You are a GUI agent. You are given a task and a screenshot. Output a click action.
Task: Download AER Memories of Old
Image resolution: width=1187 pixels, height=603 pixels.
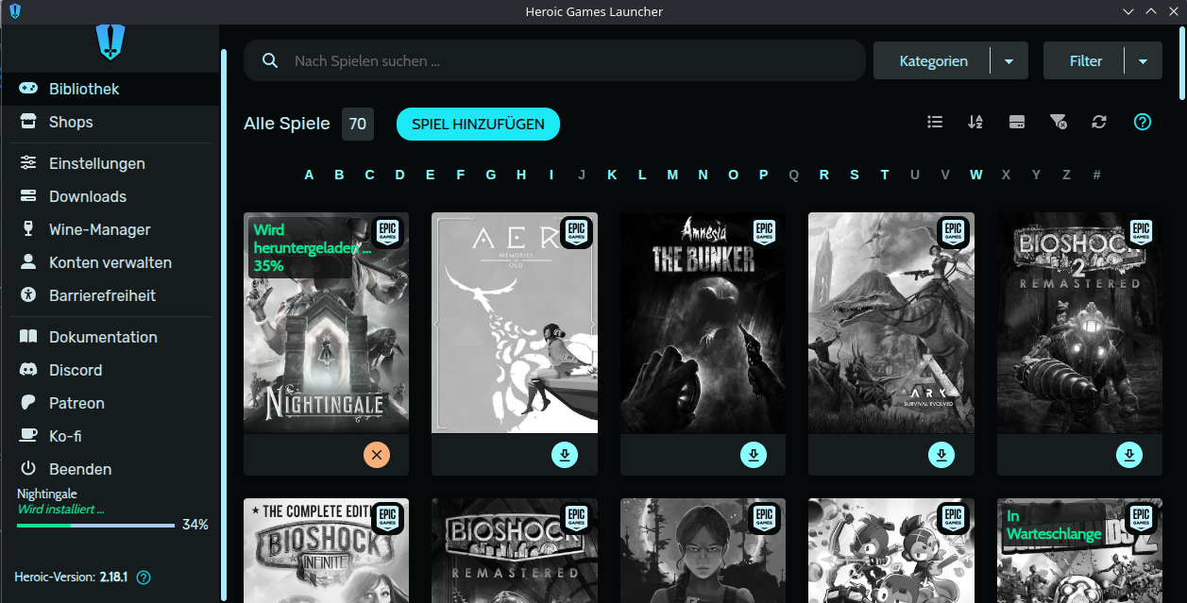tap(565, 455)
